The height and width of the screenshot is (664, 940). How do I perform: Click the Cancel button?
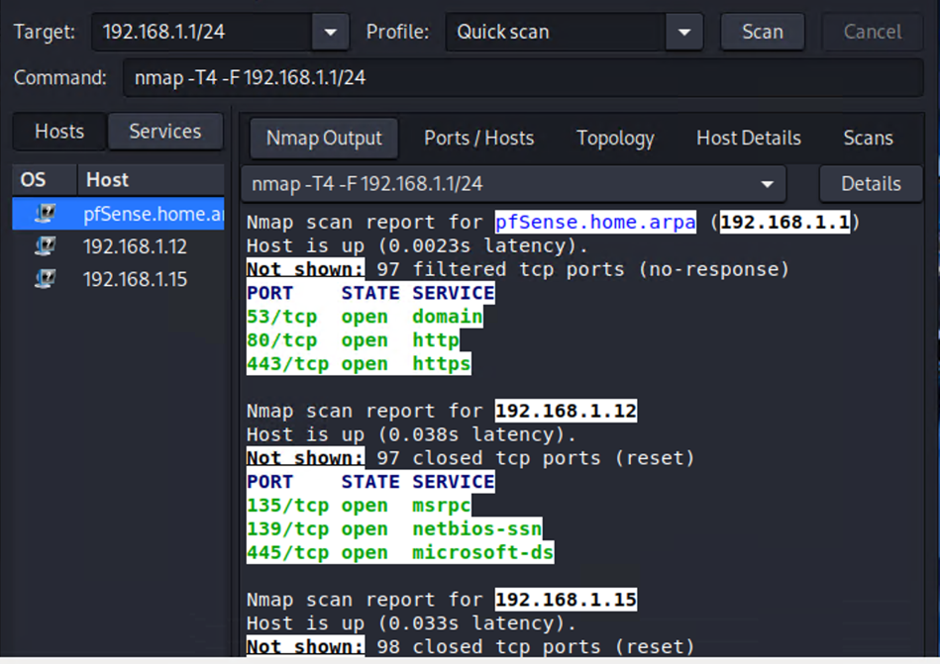tap(873, 32)
